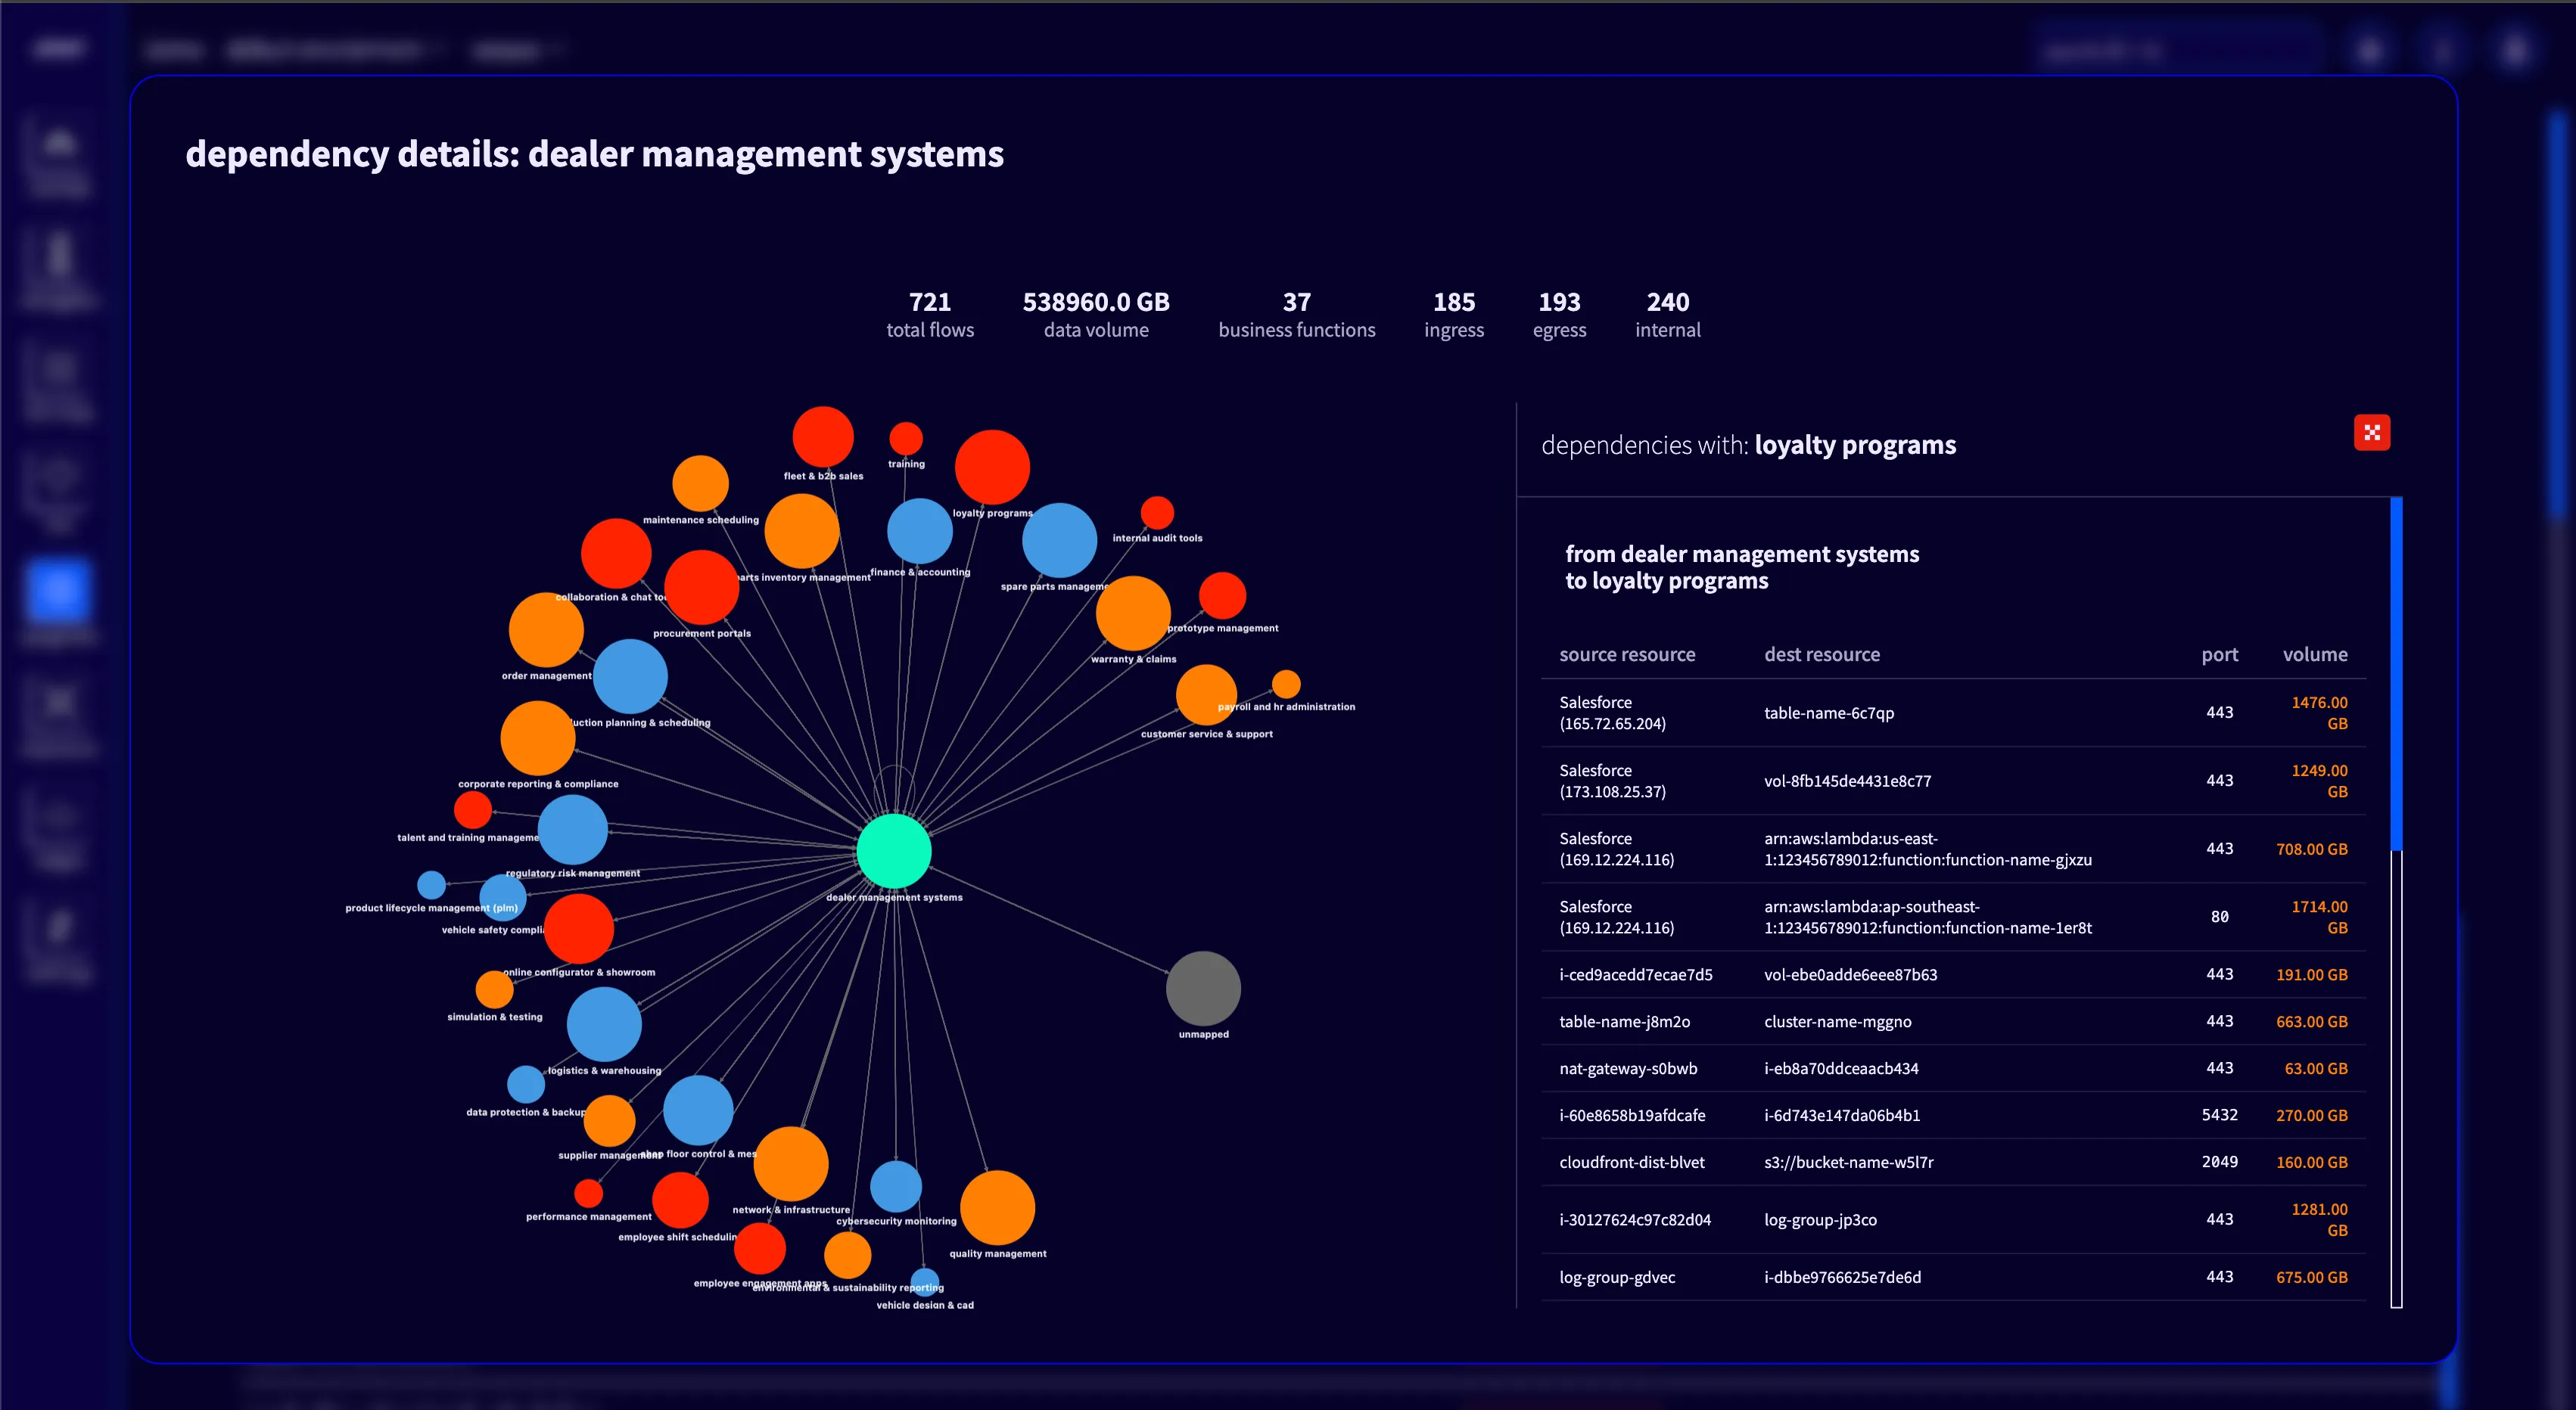Select the red loyalty programs node

pos(991,467)
